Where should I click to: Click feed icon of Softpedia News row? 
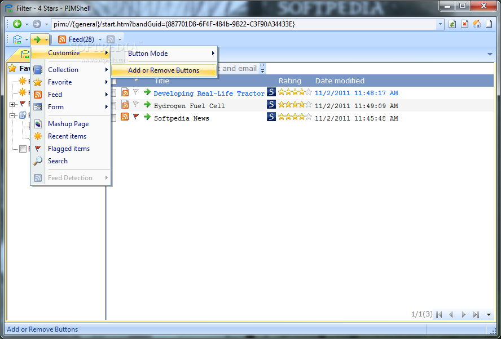pos(125,117)
